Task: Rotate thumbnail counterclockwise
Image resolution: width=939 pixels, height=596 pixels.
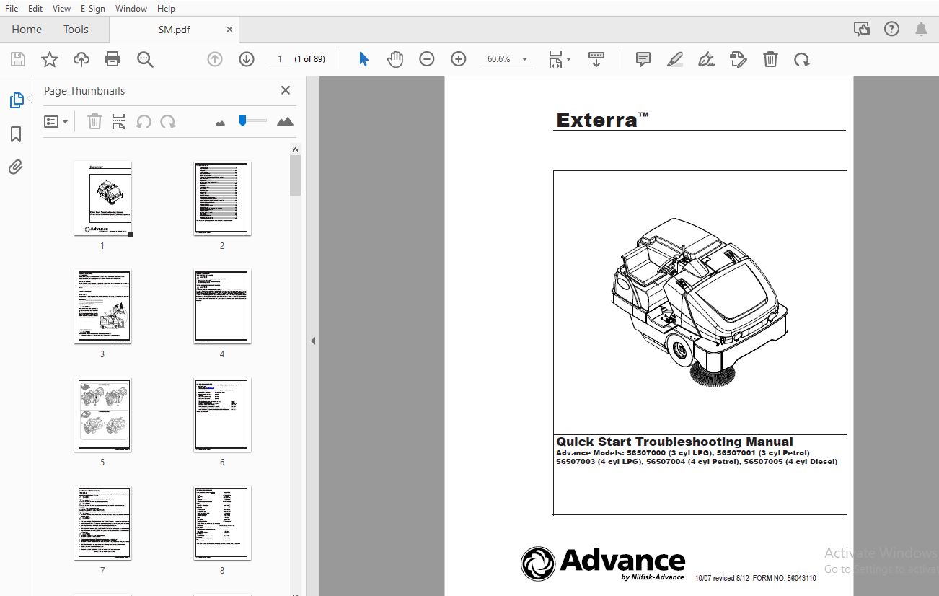Action: point(144,122)
